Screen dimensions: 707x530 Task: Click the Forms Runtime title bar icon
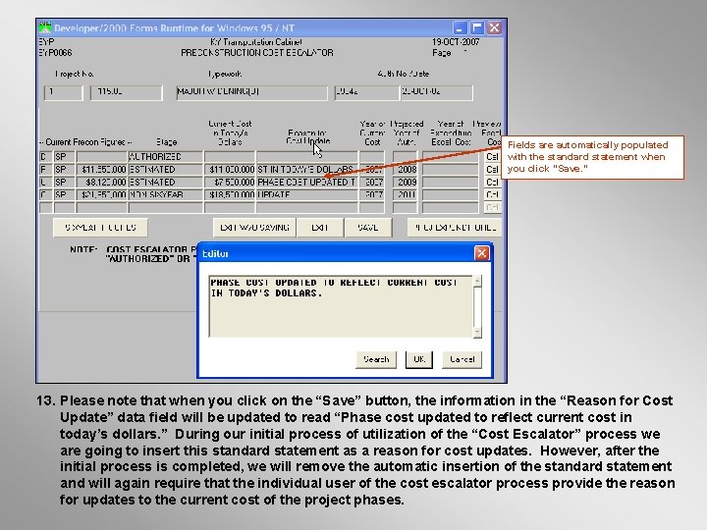click(44, 27)
